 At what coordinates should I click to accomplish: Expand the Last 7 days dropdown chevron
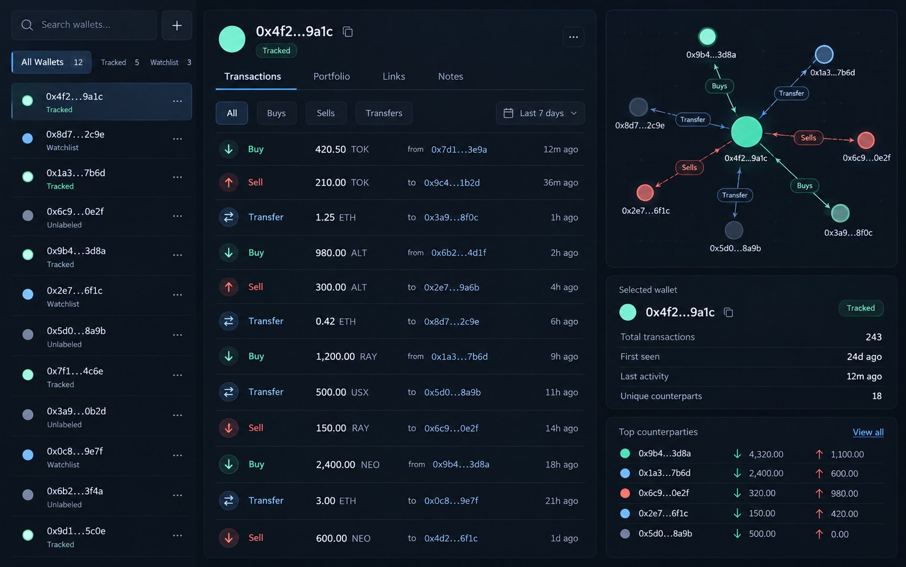[574, 113]
